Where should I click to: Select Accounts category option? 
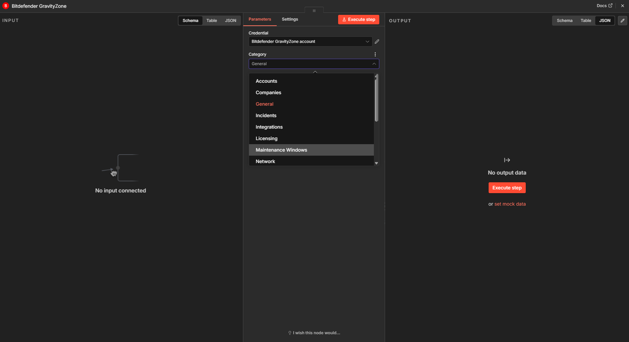311,81
